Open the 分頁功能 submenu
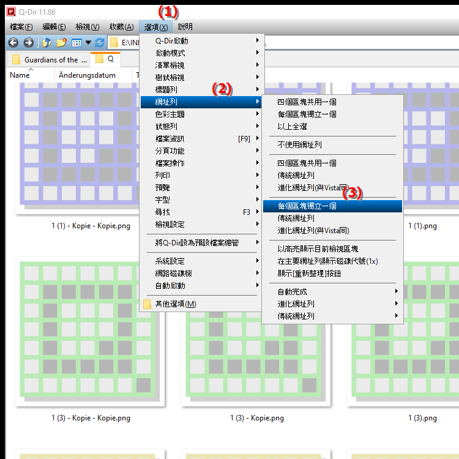The width and height of the screenshot is (459, 459). tap(201, 151)
